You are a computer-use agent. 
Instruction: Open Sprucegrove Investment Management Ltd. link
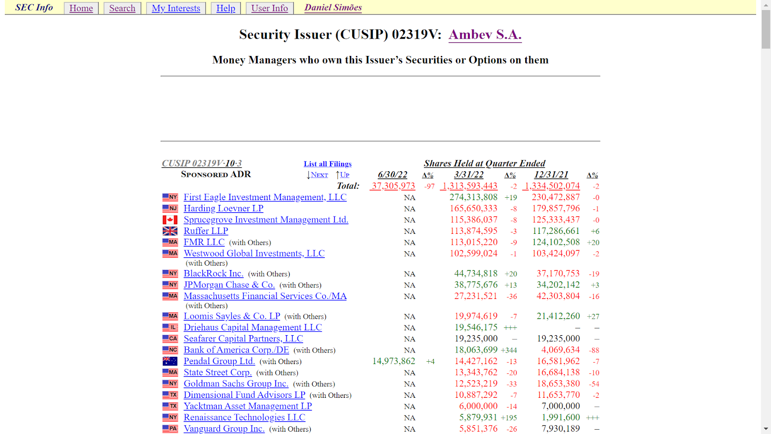(x=266, y=220)
